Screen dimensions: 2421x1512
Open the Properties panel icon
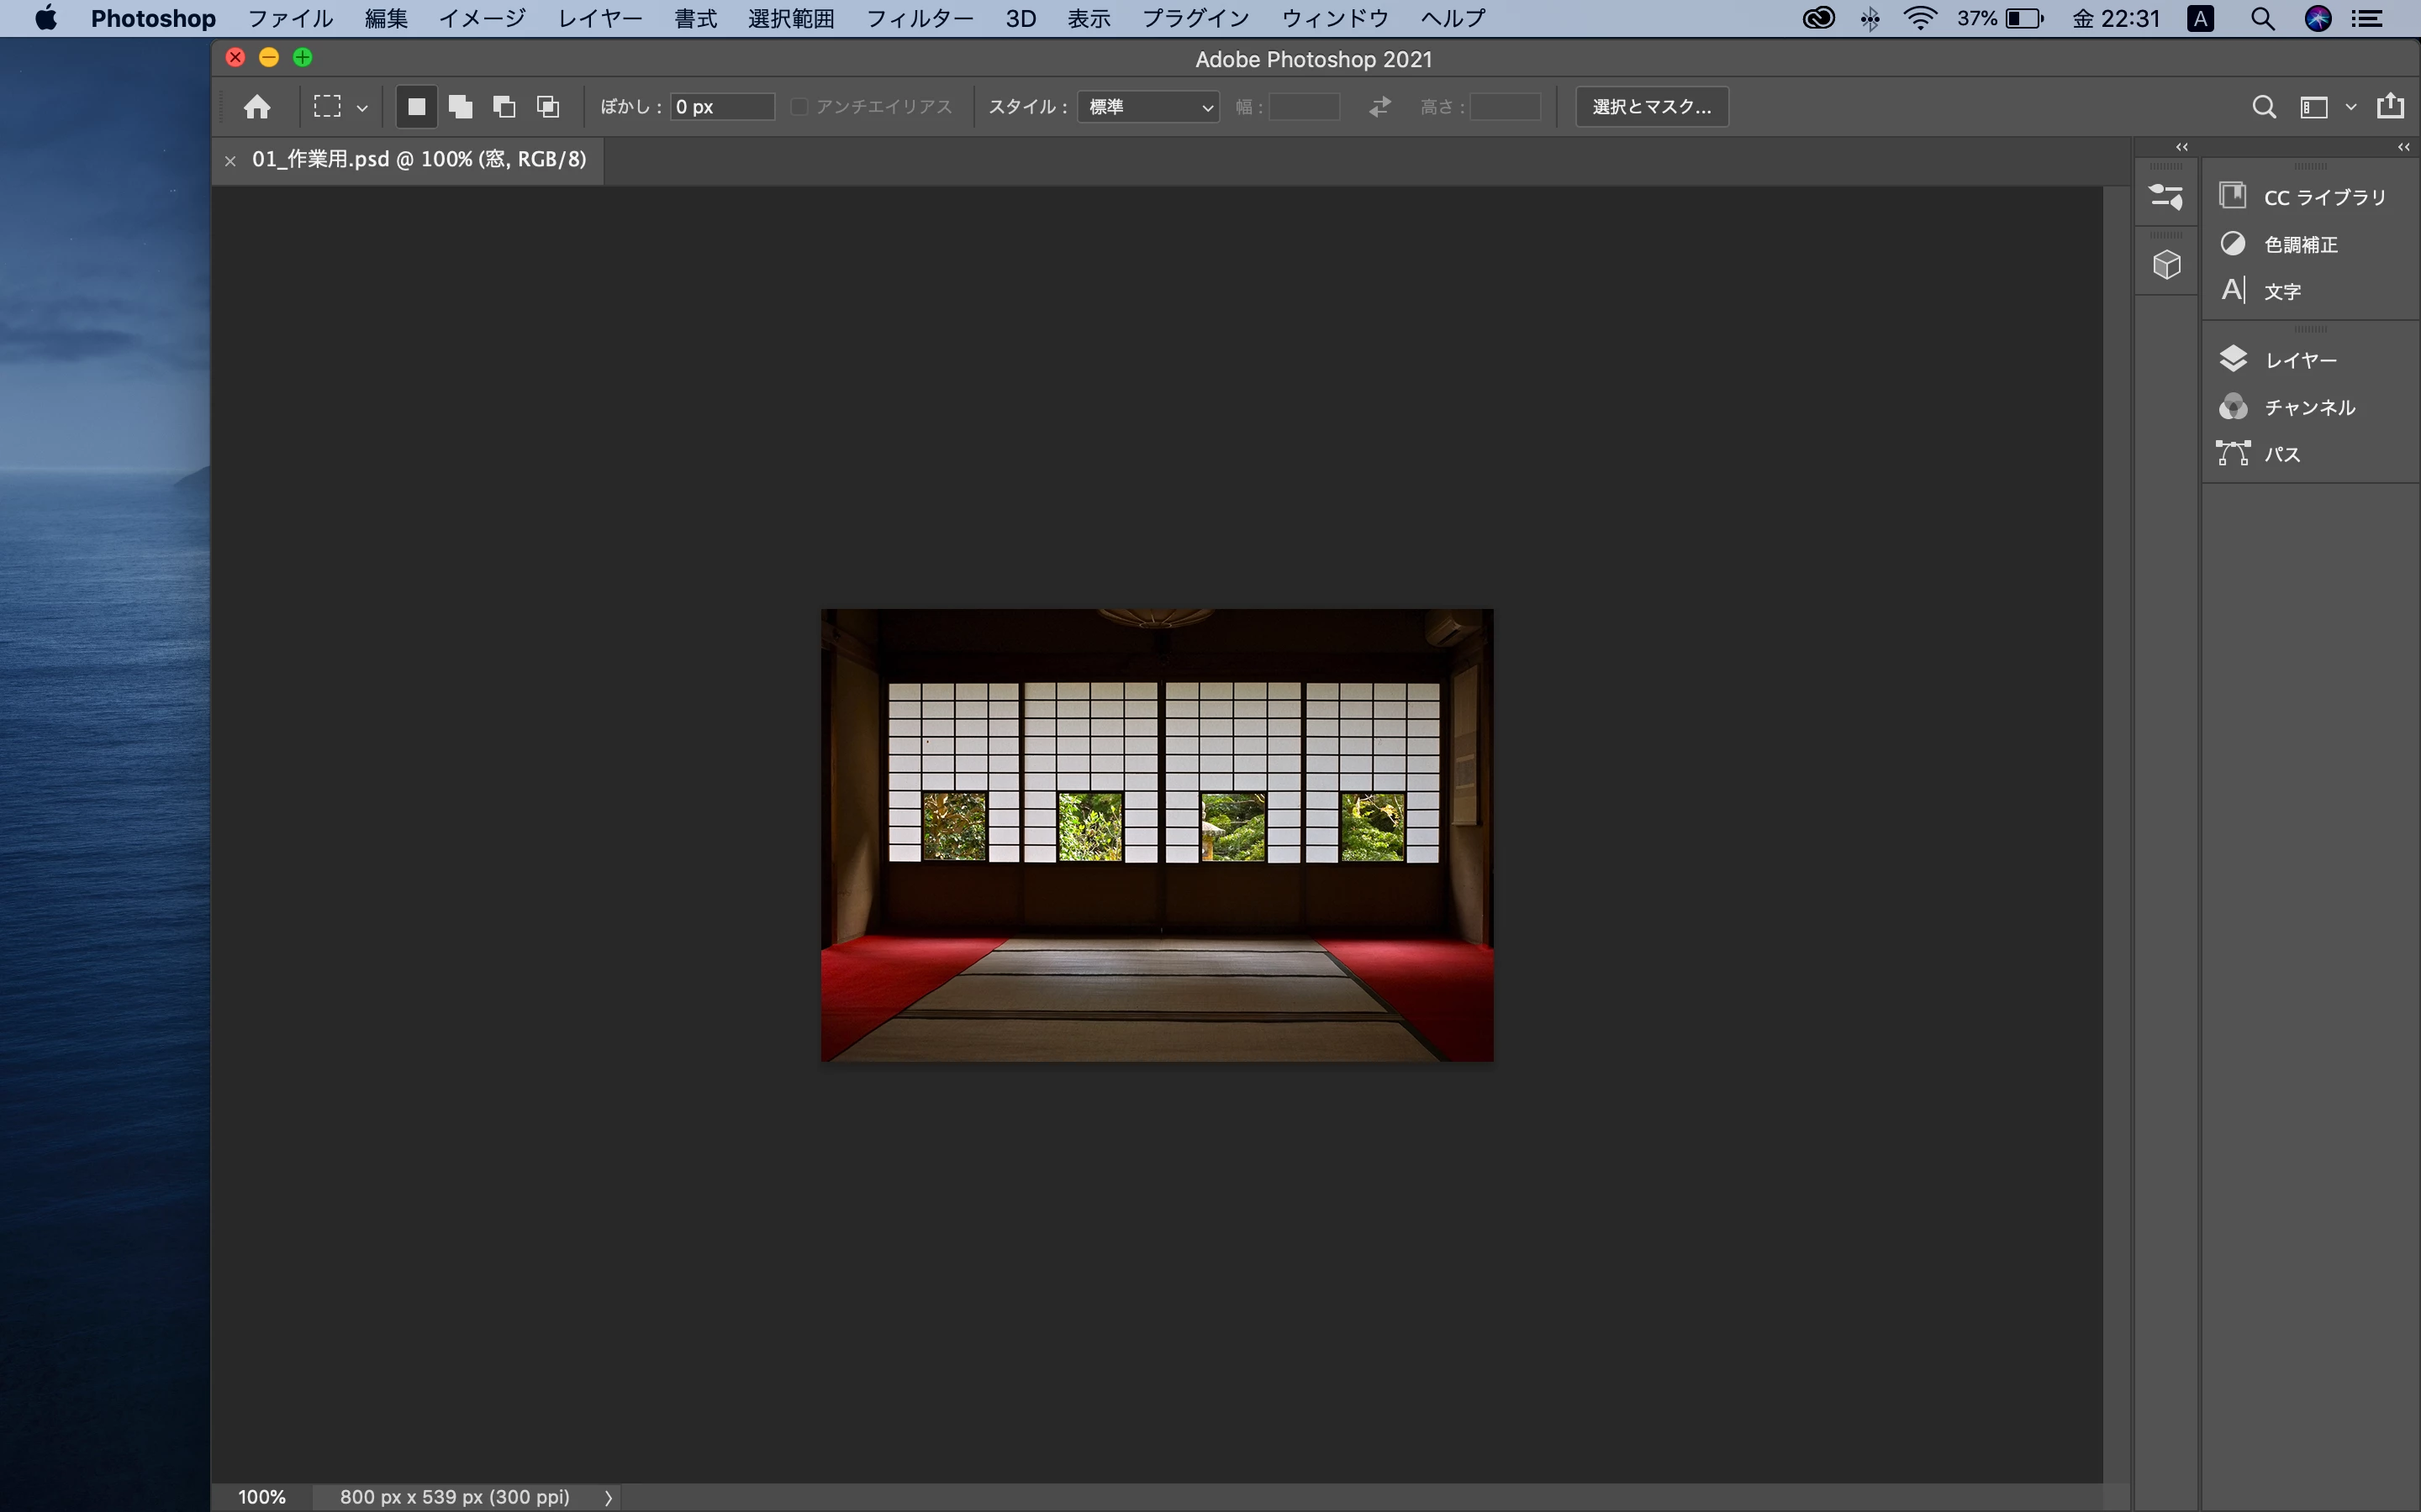2166,197
